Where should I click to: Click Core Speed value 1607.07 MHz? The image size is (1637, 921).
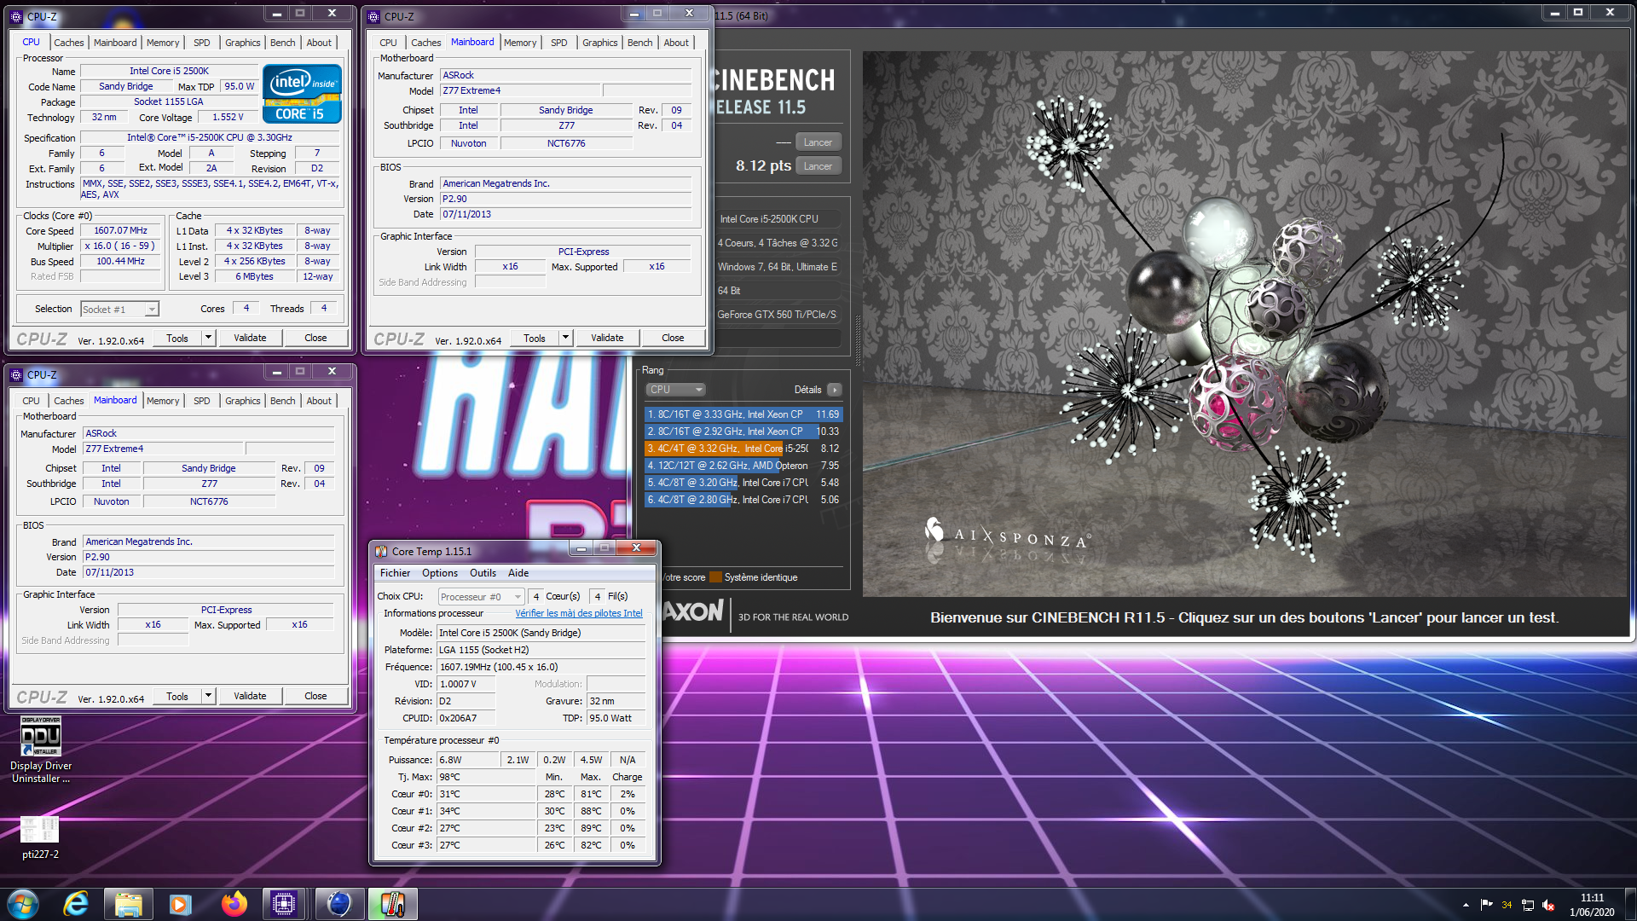(120, 231)
